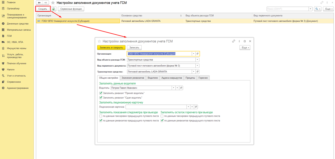
Task: Open the Горючее tab
Action: (x=203, y=78)
